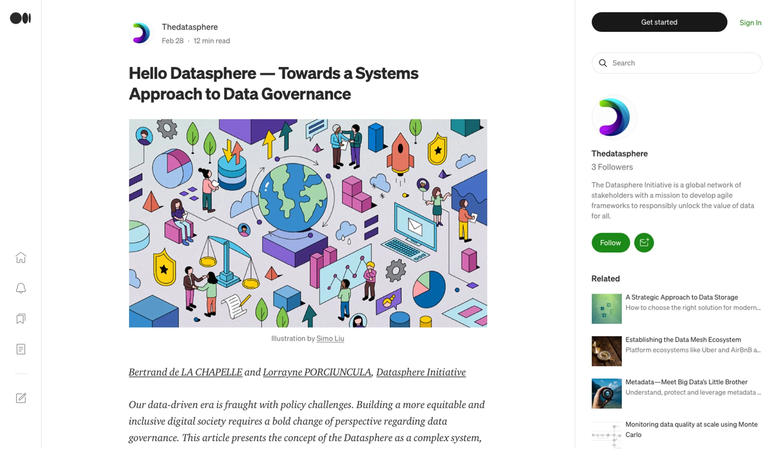781x455 pixels.
Task: Follow Thedatasphere with the Follow button
Action: (610, 243)
